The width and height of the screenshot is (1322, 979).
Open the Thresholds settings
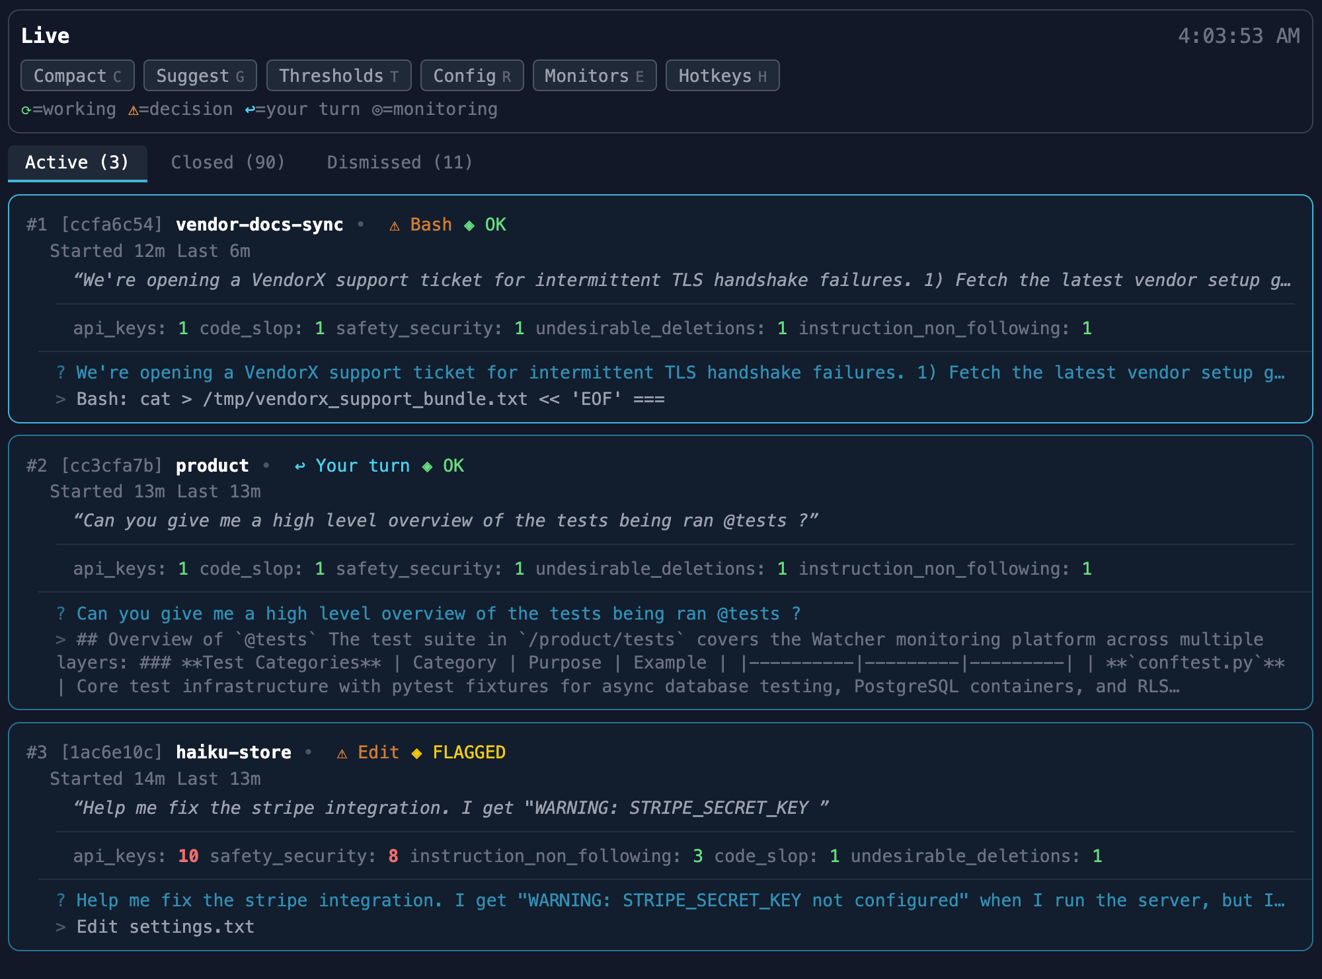(338, 75)
